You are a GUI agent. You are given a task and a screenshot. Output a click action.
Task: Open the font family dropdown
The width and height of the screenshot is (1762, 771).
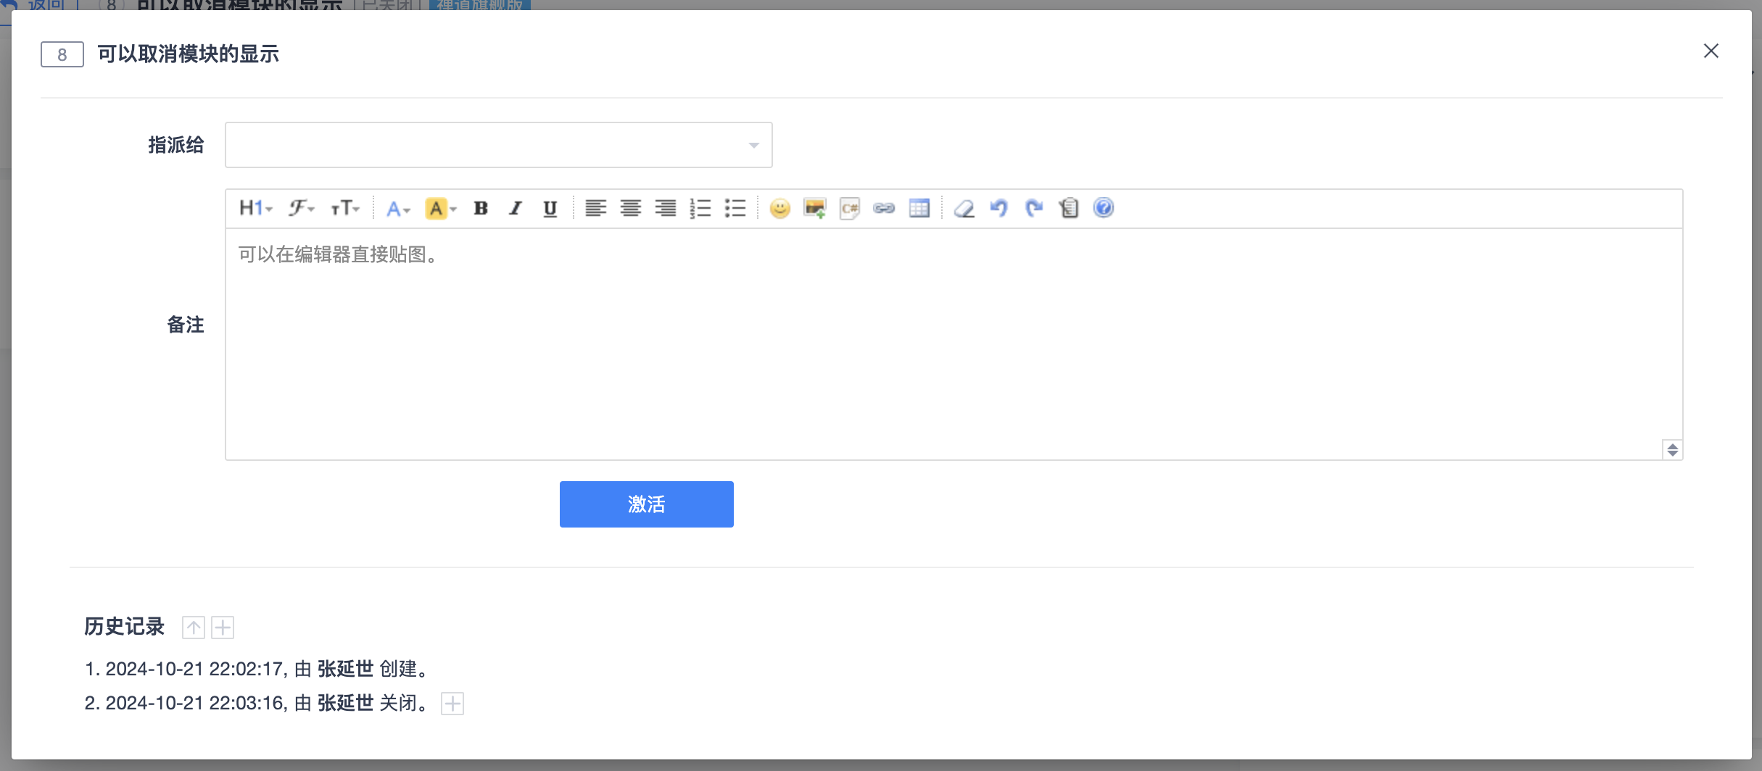301,209
